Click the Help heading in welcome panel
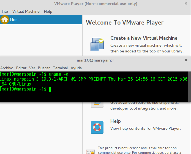 (x=115, y=121)
